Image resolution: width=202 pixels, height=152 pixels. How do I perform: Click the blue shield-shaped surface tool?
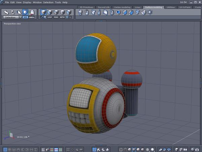click(118, 12)
